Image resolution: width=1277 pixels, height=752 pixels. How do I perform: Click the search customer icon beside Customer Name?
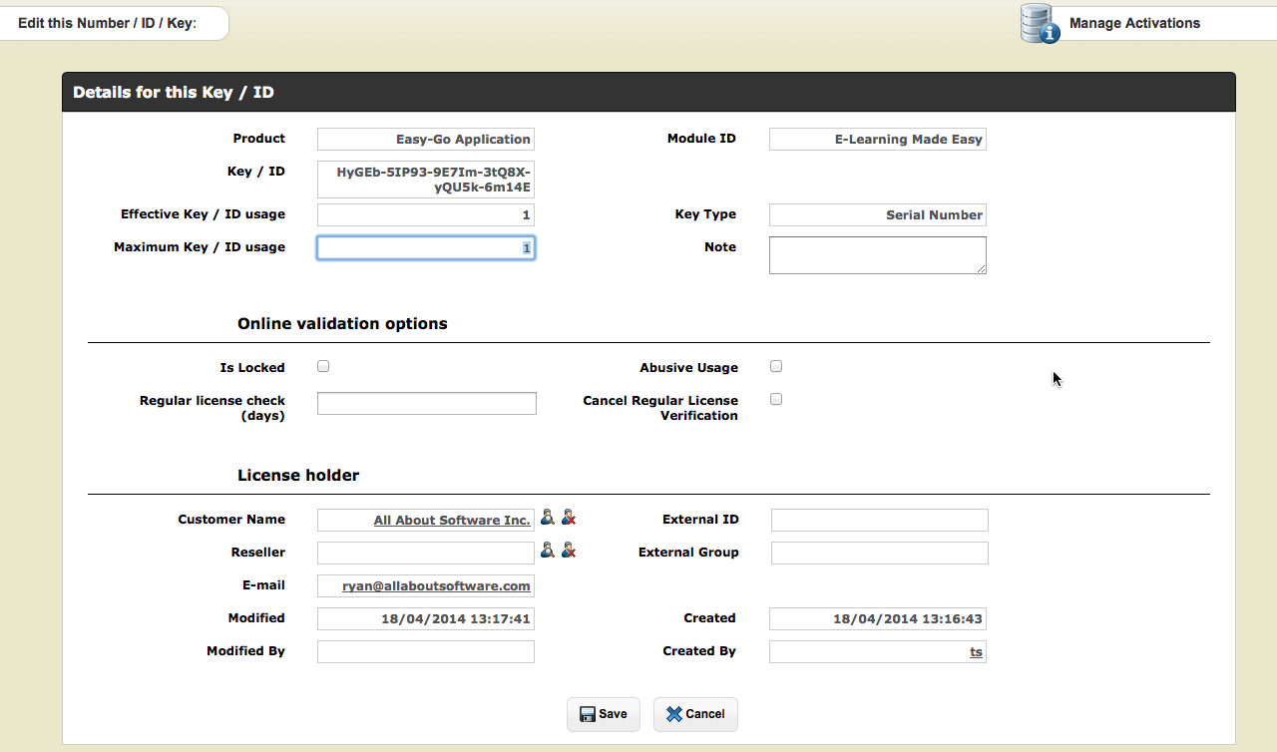coord(547,518)
